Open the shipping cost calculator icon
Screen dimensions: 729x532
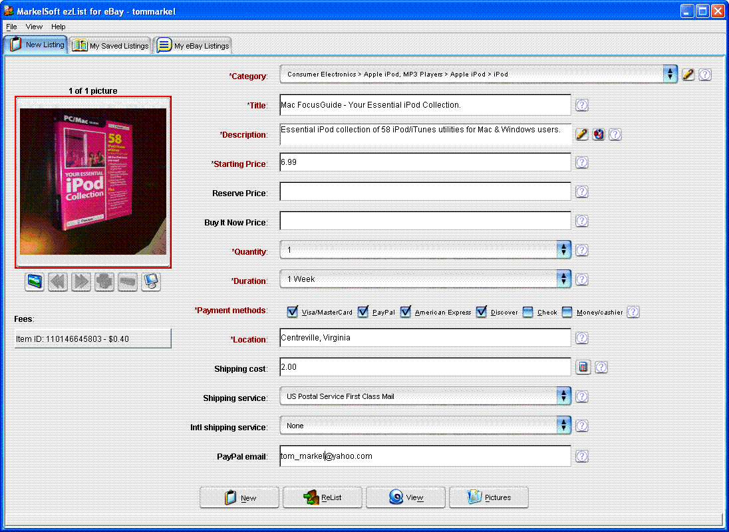click(x=583, y=367)
